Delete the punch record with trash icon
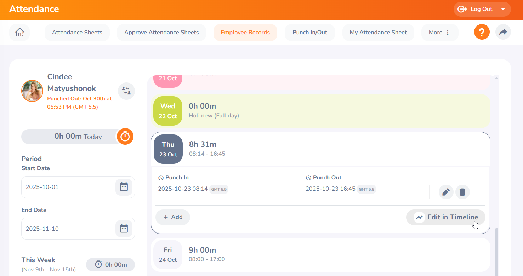Image resolution: width=523 pixels, height=276 pixels. tap(462, 192)
